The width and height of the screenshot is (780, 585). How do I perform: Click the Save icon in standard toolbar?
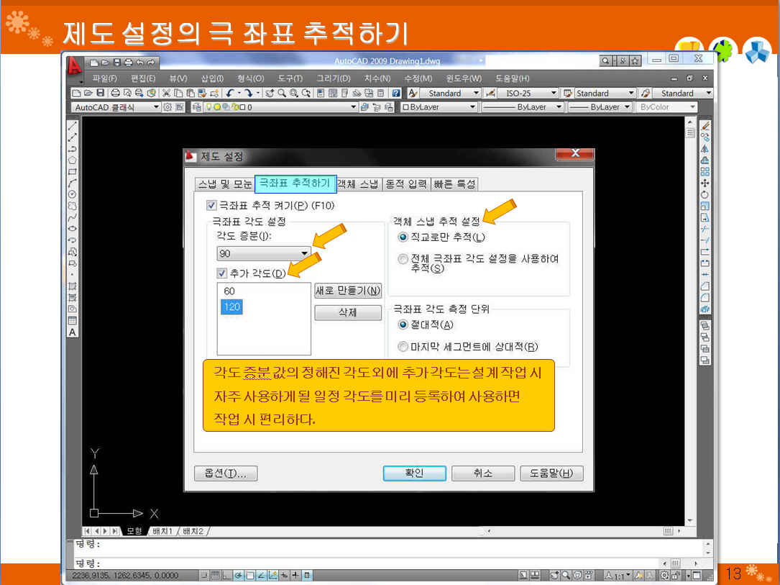[x=101, y=93]
